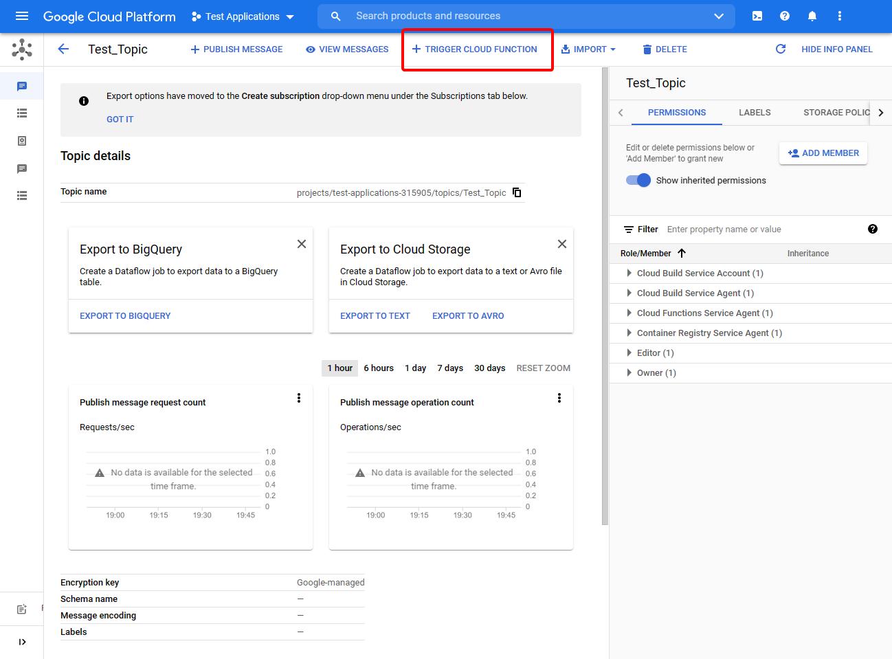Open the notifications bell
The width and height of the screenshot is (892, 659).
click(x=812, y=16)
